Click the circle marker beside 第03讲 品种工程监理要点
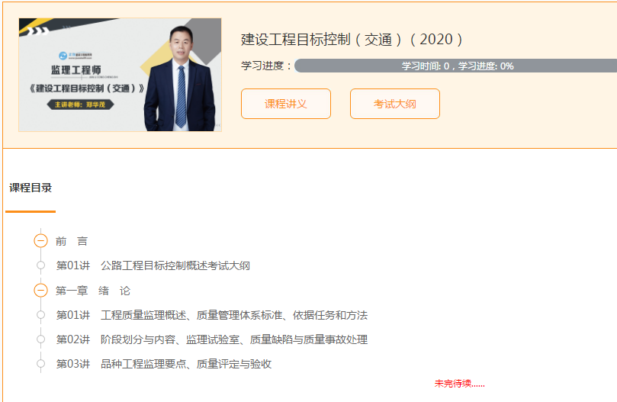The height and width of the screenshot is (402, 617). (40, 364)
